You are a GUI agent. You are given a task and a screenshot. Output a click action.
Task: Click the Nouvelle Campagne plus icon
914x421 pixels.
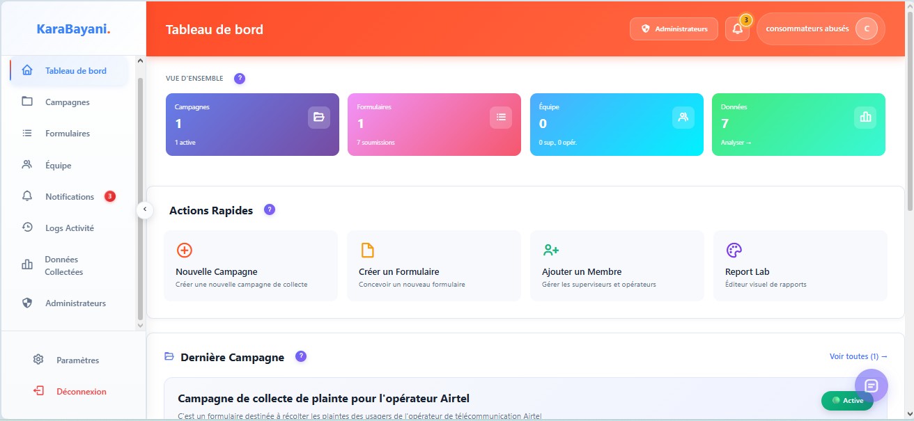tap(185, 251)
